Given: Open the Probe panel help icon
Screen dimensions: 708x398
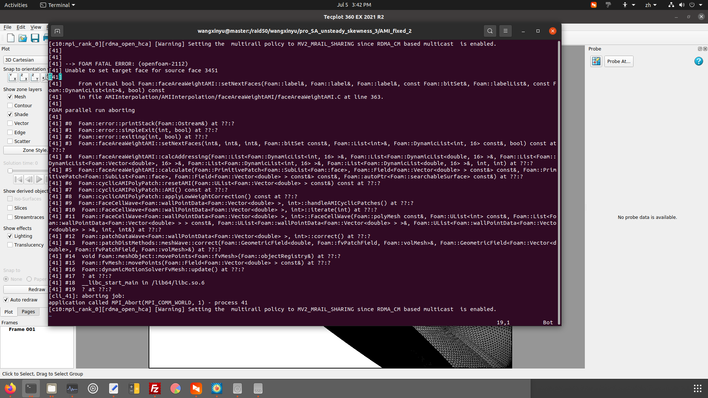Looking at the screenshot, I should click(x=698, y=61).
